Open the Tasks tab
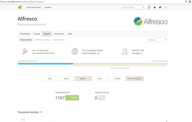This screenshot has height=122, width=192. point(70,34)
